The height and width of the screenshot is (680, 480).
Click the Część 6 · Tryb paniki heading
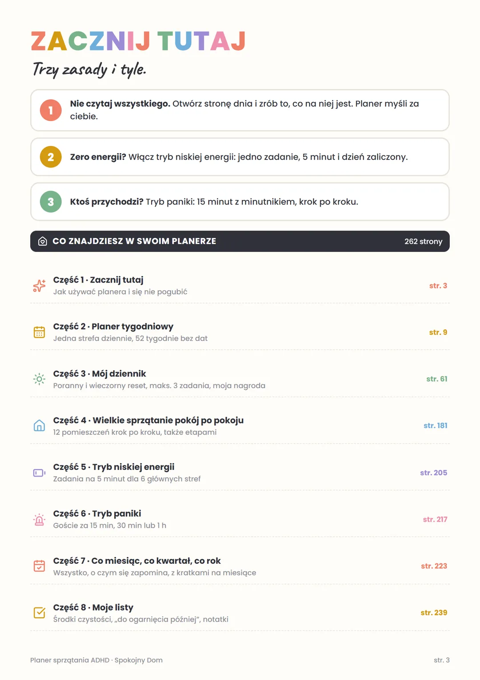click(x=97, y=514)
